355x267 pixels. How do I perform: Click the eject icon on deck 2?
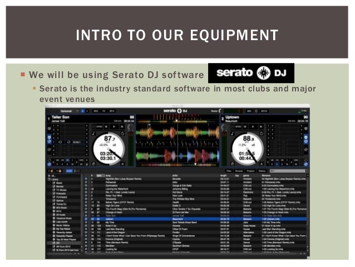tap(262, 164)
